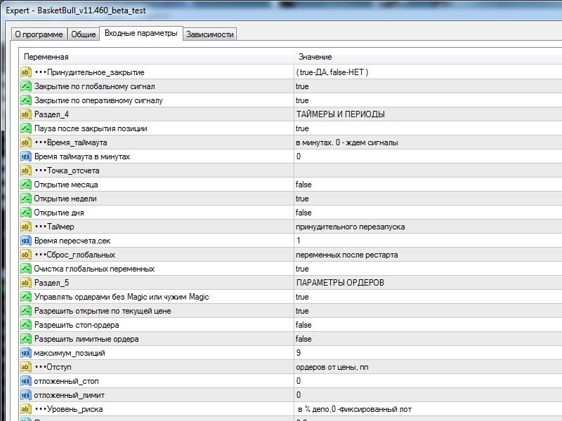Switch to the О программе tab
The width and height of the screenshot is (562, 421).
(39, 34)
